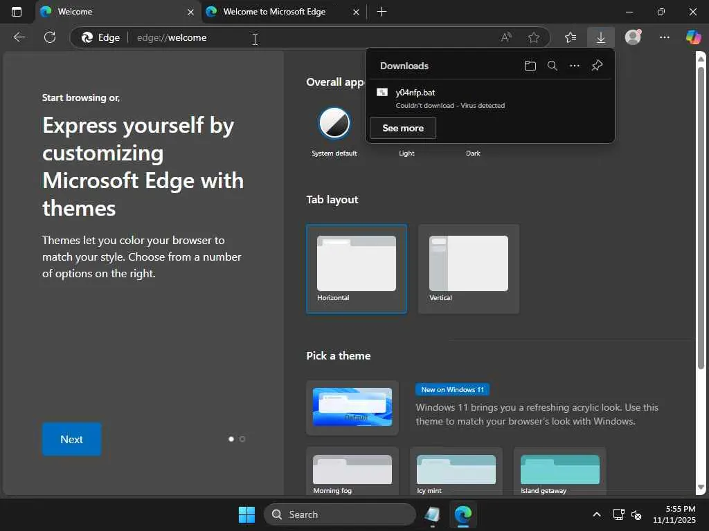Image resolution: width=709 pixels, height=531 pixels.
Task: Click the first page indicator dot
Action: pos(231,439)
